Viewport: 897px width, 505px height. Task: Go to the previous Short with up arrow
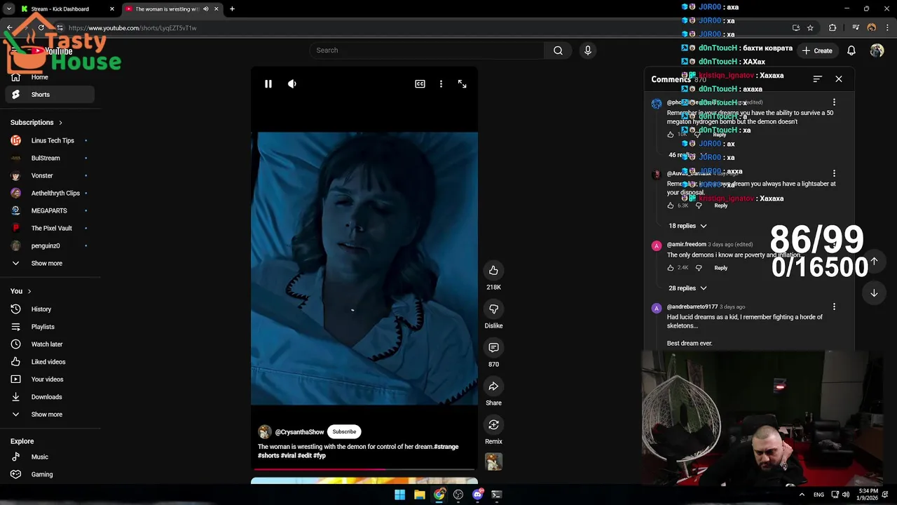874,261
